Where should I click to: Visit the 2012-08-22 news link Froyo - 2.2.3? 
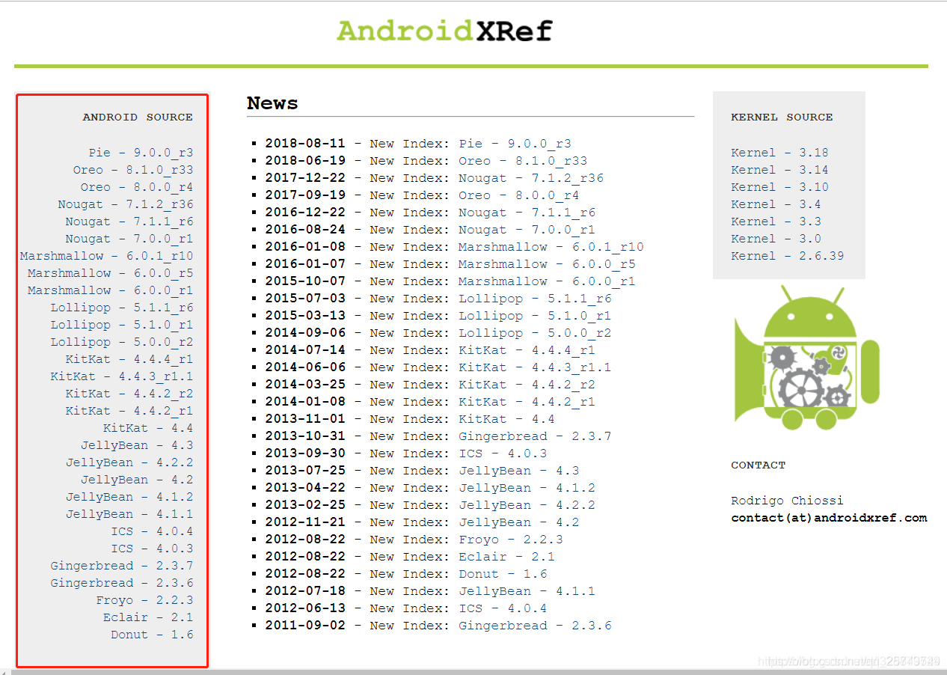[x=511, y=540]
